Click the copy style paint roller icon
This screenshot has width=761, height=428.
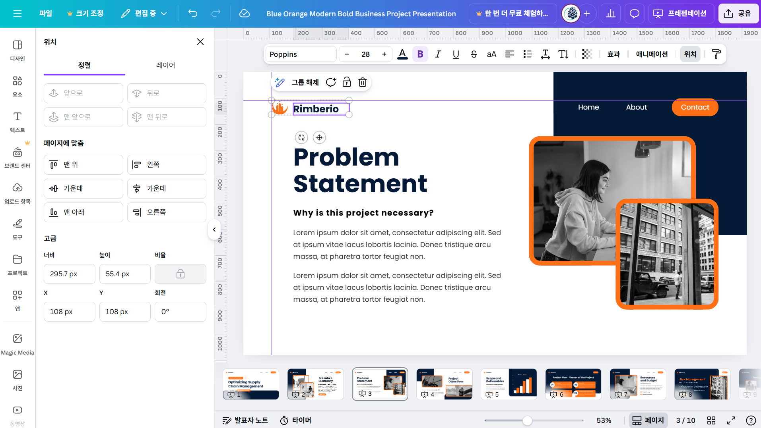pyautogui.click(x=716, y=54)
